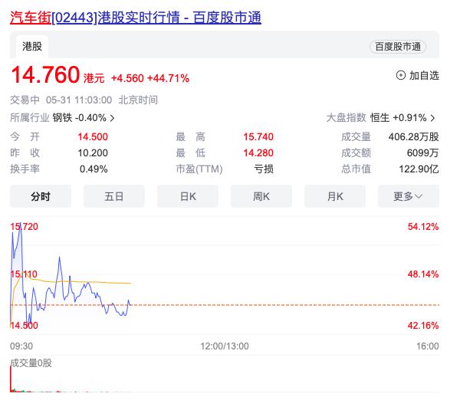This screenshot has height=400, width=460.
Task: Switch to the 五日 chart tab
Action: (113, 196)
